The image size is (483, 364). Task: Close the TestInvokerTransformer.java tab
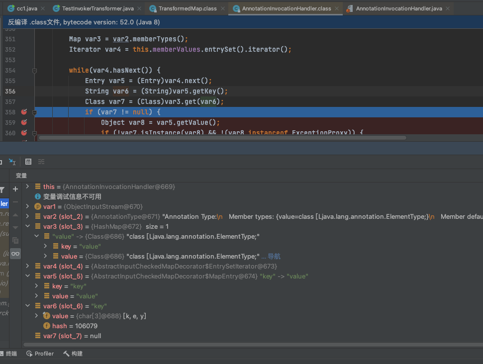coord(139,8)
